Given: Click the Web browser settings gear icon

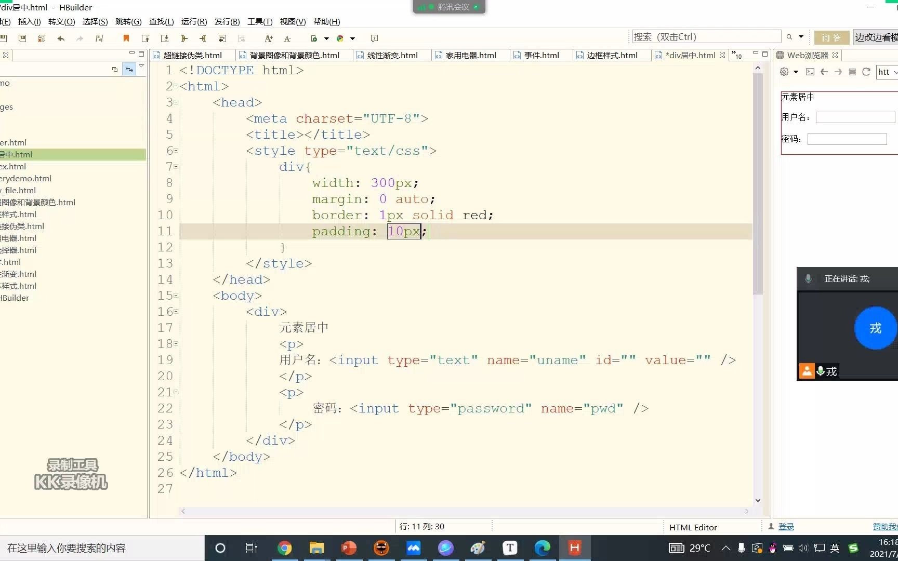Looking at the screenshot, I should 784,72.
